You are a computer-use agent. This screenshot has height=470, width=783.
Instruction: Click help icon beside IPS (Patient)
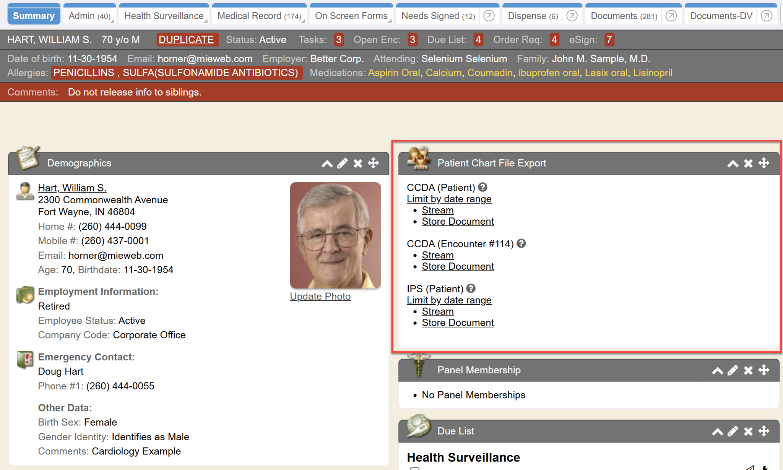pyautogui.click(x=471, y=288)
